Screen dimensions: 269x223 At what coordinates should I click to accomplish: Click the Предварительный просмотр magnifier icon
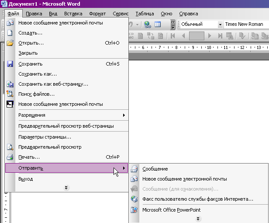point(10,147)
